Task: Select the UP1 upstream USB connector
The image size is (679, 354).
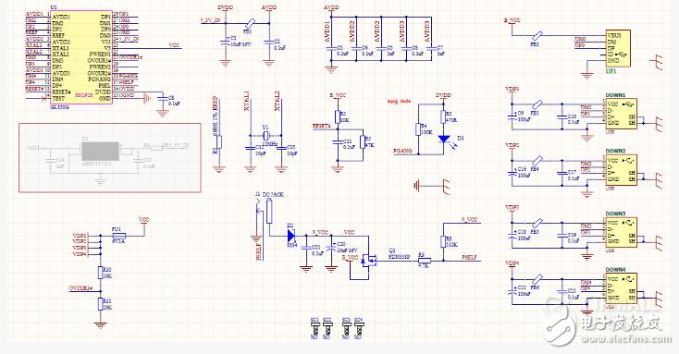Action: pyautogui.click(x=618, y=48)
